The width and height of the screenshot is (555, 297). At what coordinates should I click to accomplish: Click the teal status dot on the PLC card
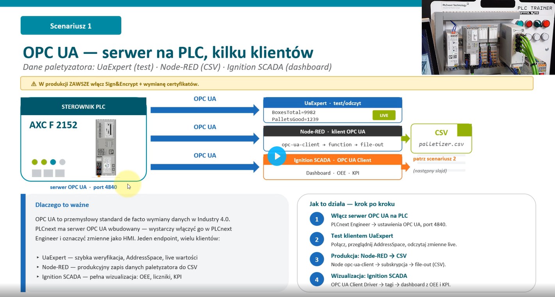(53, 162)
